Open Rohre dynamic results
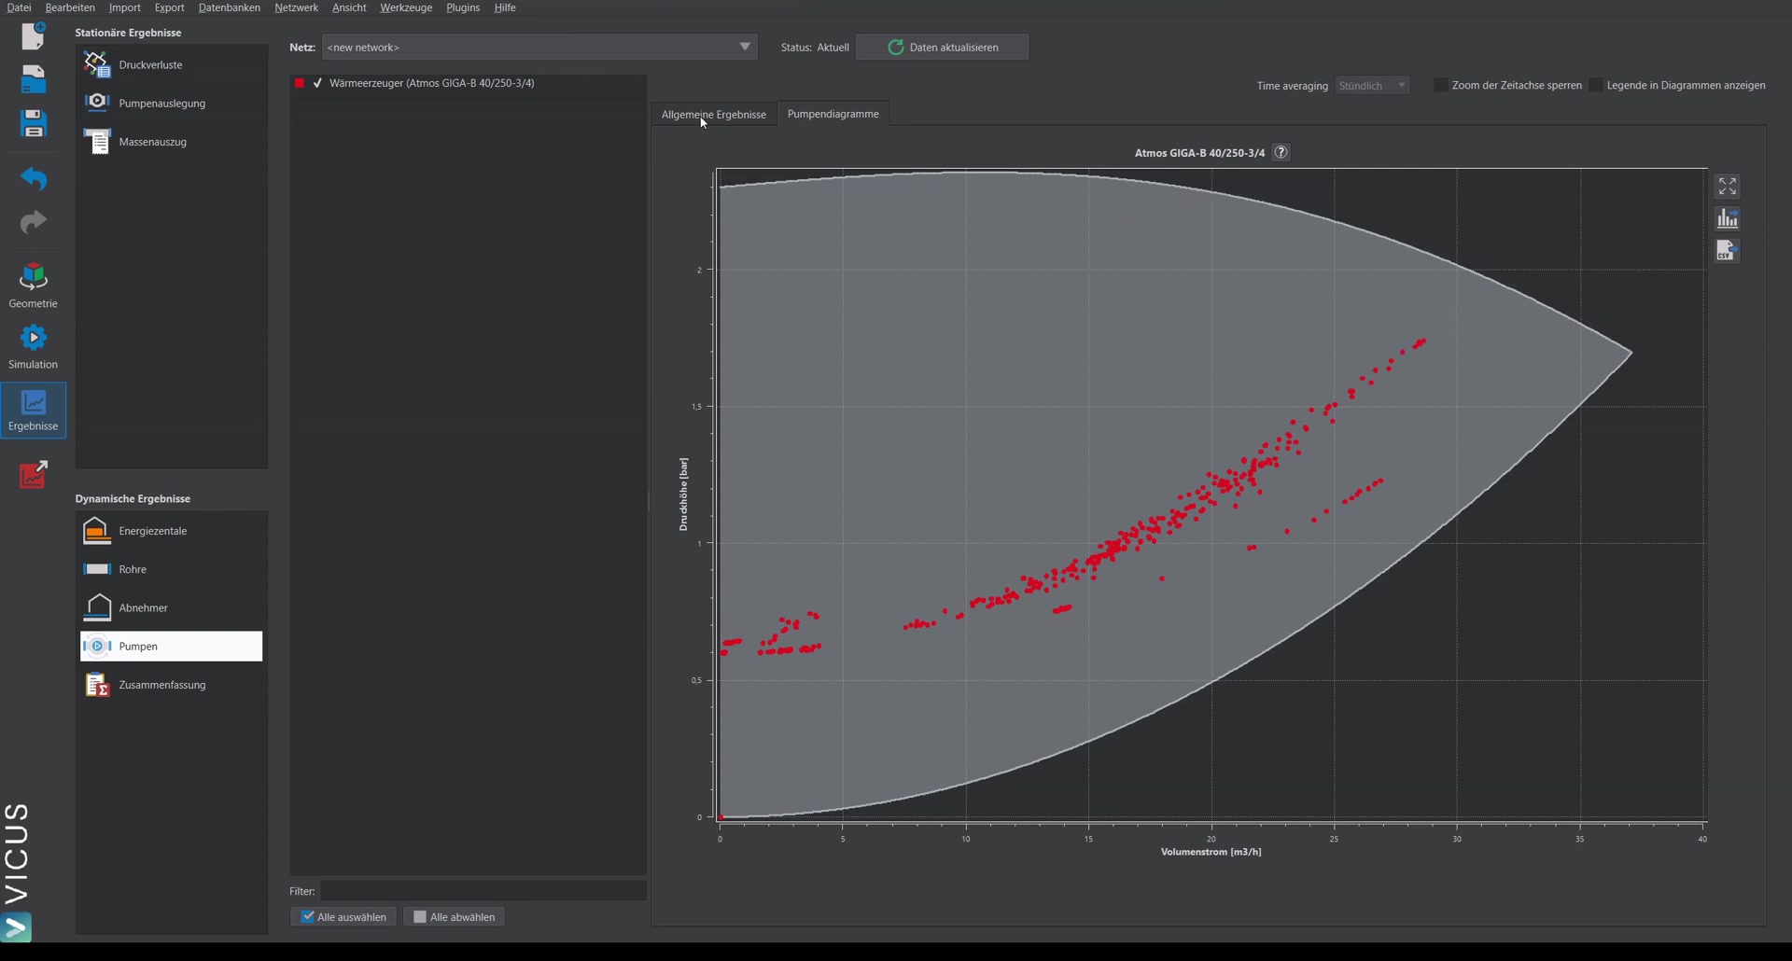Viewport: 1792px width, 961px height. (172, 569)
